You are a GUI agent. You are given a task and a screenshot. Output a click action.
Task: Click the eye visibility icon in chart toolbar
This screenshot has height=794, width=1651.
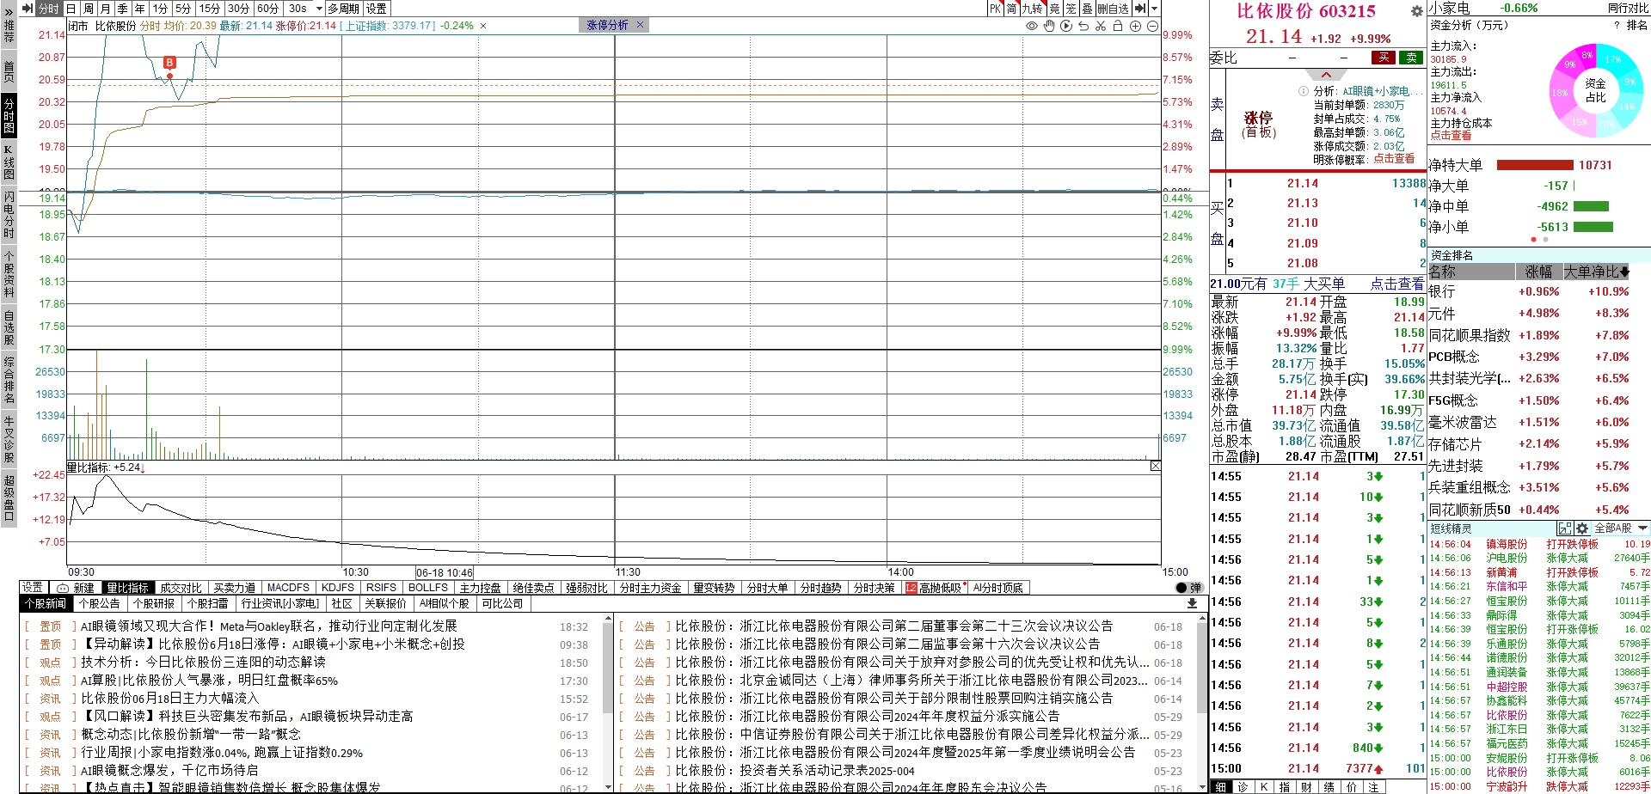pos(1032,26)
